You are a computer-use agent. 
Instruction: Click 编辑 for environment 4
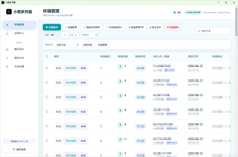83,112
